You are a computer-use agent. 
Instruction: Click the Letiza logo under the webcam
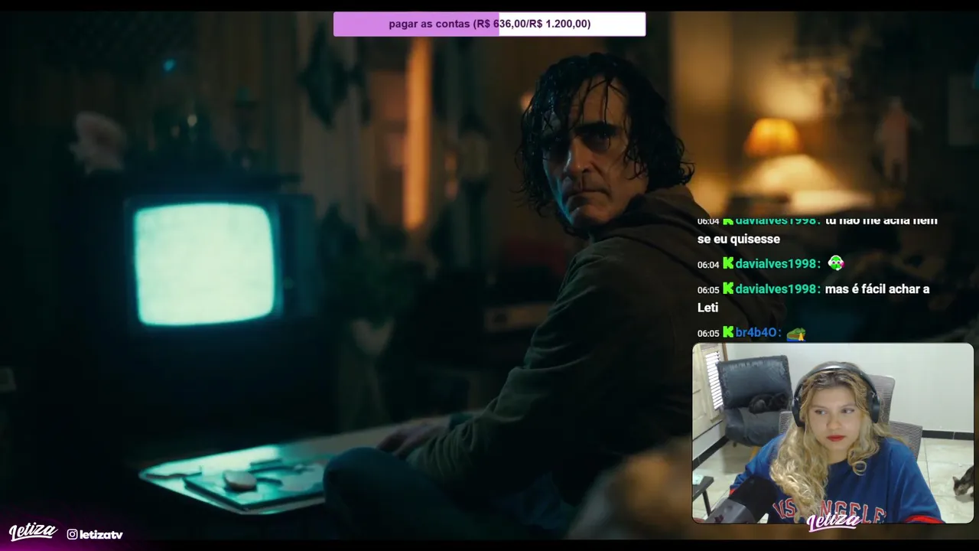(833, 521)
